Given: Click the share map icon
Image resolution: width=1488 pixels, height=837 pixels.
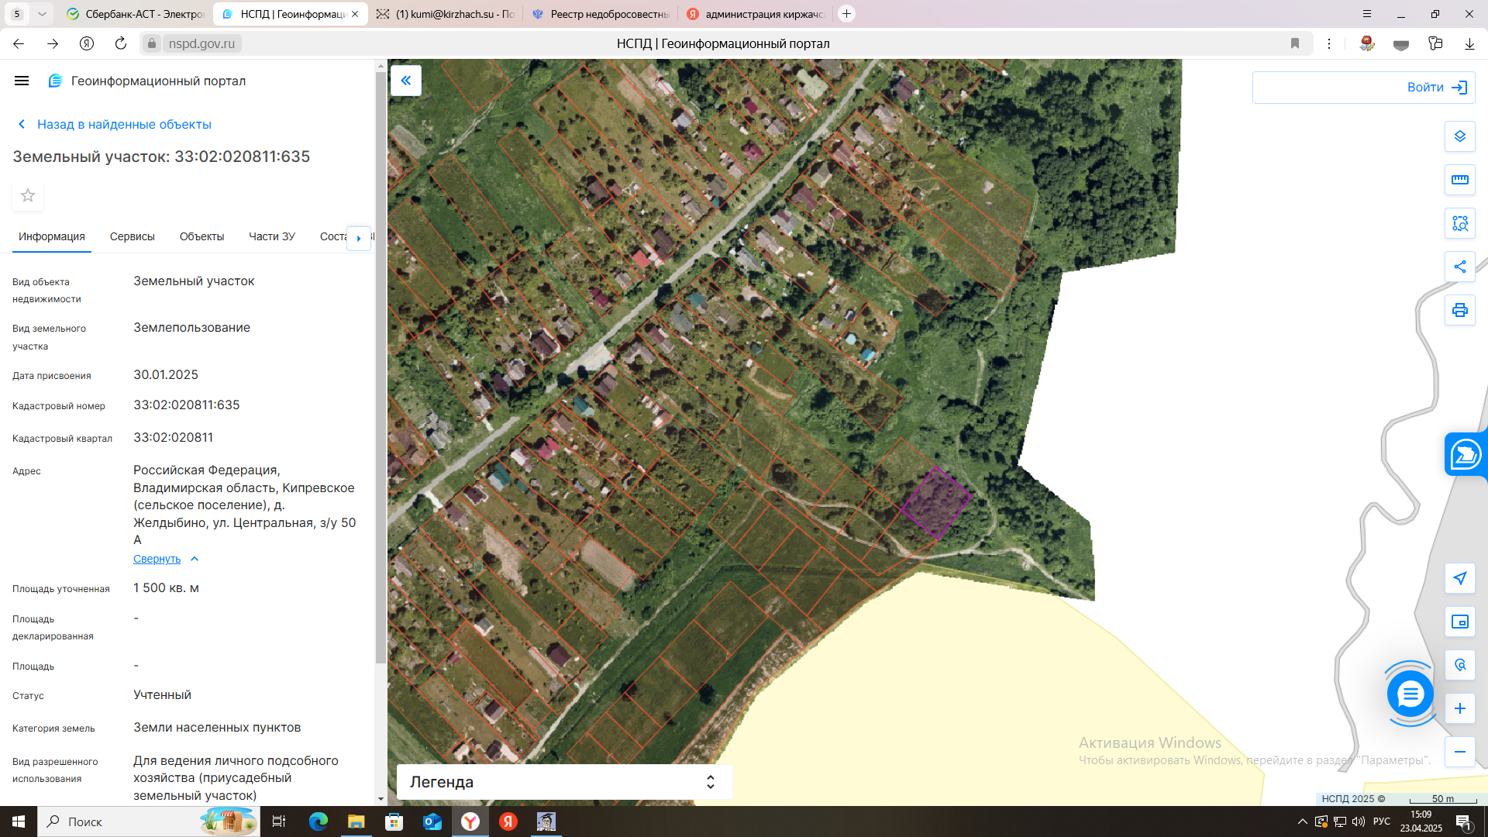Looking at the screenshot, I should pos(1459,267).
